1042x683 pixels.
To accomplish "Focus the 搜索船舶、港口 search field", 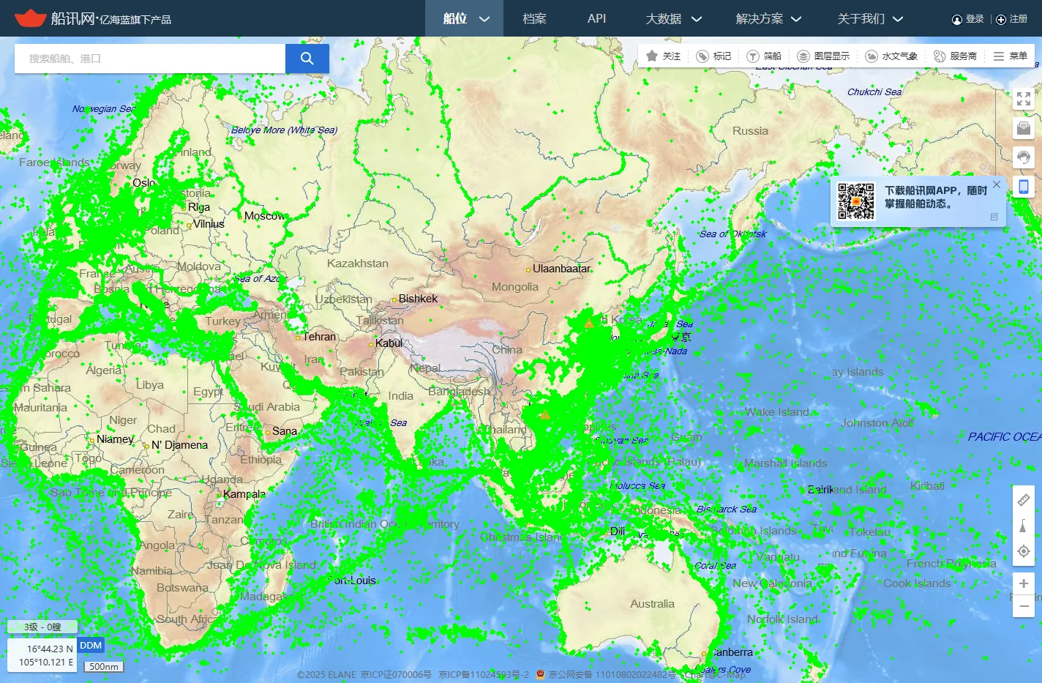I will (150, 59).
